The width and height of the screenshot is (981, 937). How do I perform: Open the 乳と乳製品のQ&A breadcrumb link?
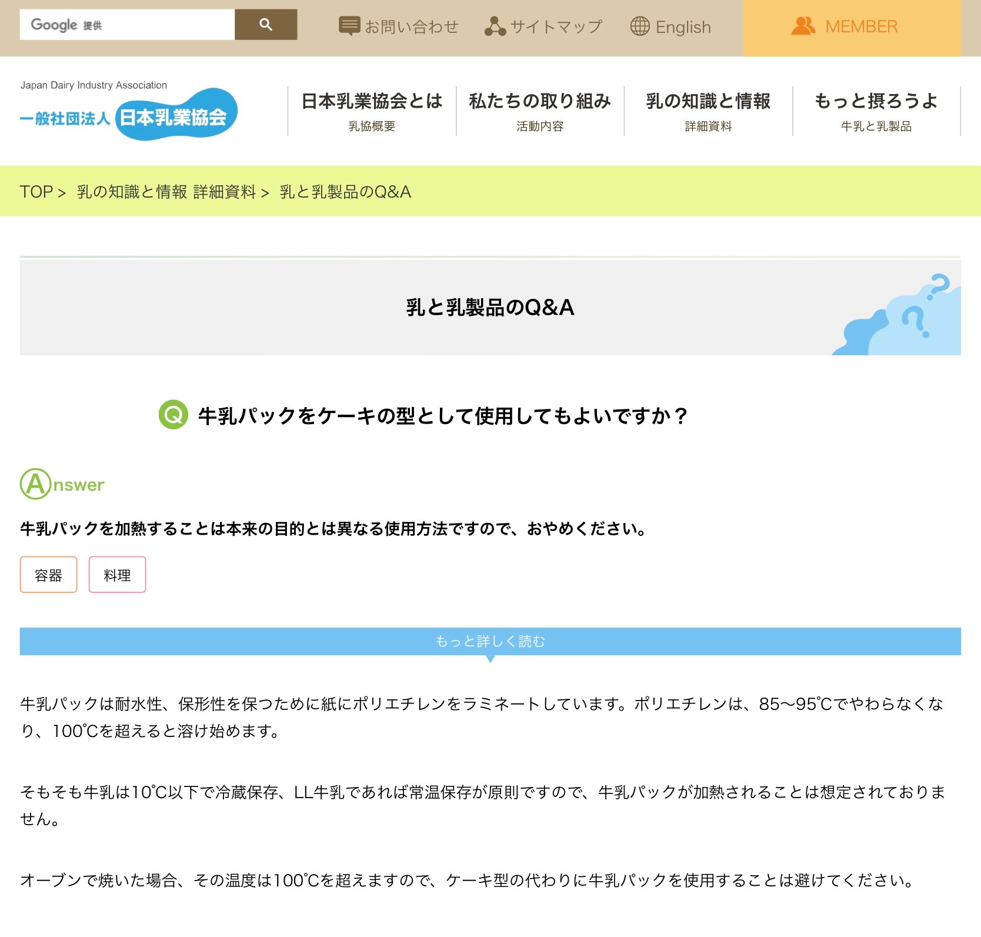345,192
